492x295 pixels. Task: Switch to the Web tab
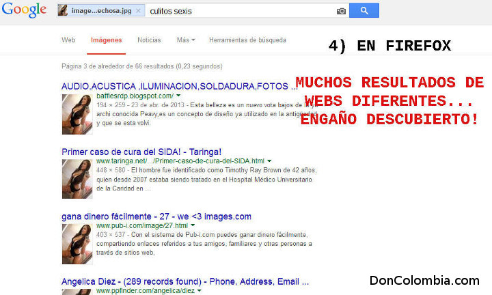click(x=68, y=40)
